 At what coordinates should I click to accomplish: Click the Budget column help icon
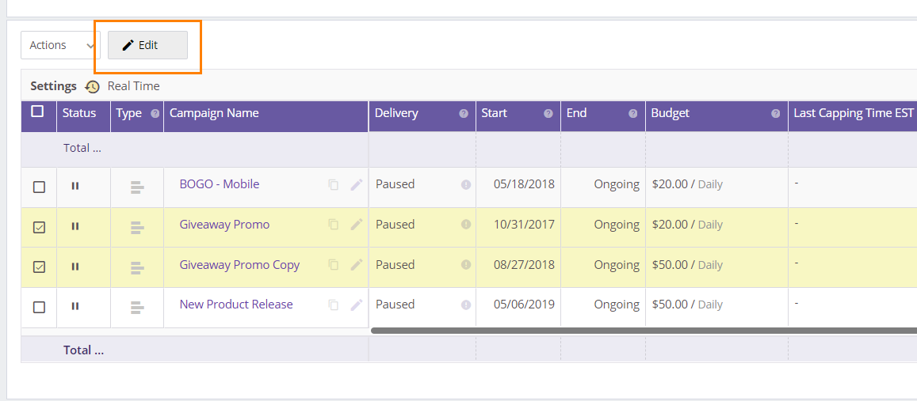(776, 114)
